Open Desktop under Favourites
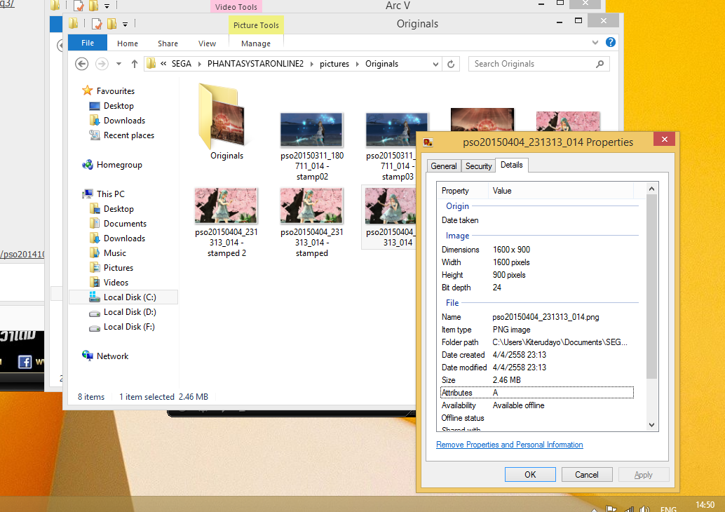This screenshot has width=725, height=512. [x=118, y=106]
